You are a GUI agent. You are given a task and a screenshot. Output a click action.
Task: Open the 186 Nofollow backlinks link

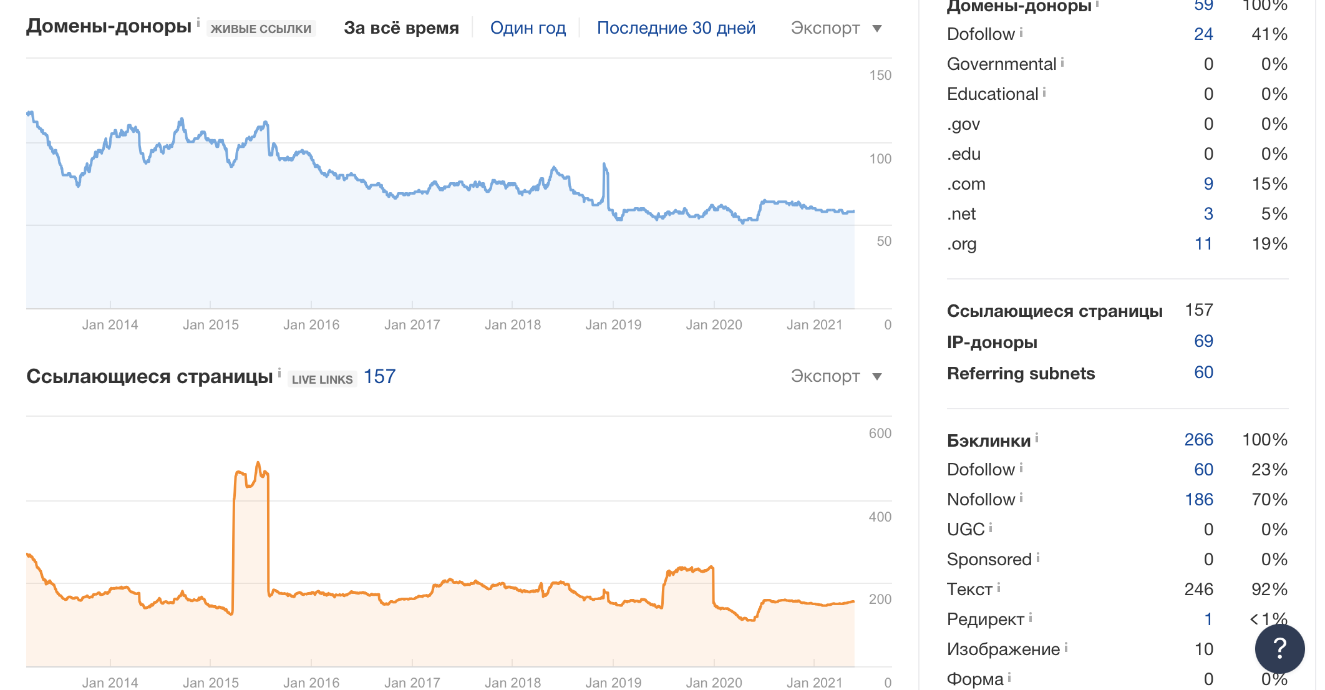(x=1198, y=500)
